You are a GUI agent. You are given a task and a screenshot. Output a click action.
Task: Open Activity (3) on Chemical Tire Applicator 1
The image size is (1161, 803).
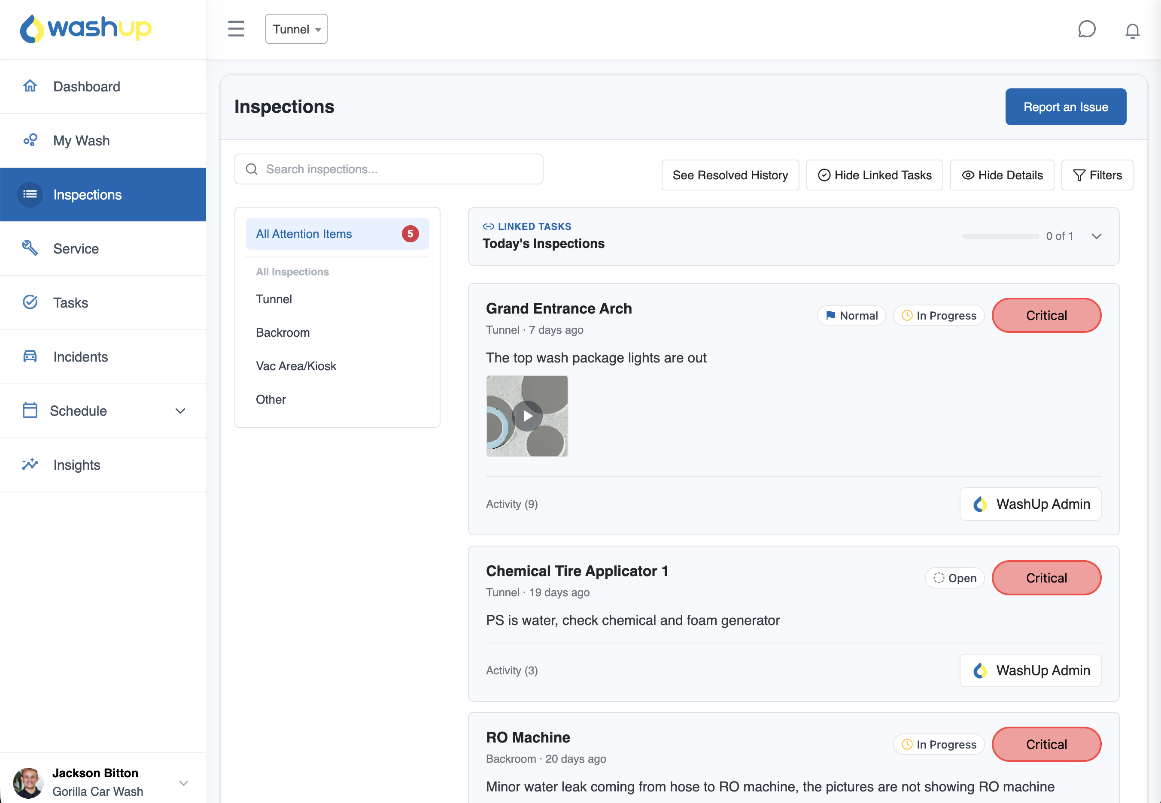(512, 671)
